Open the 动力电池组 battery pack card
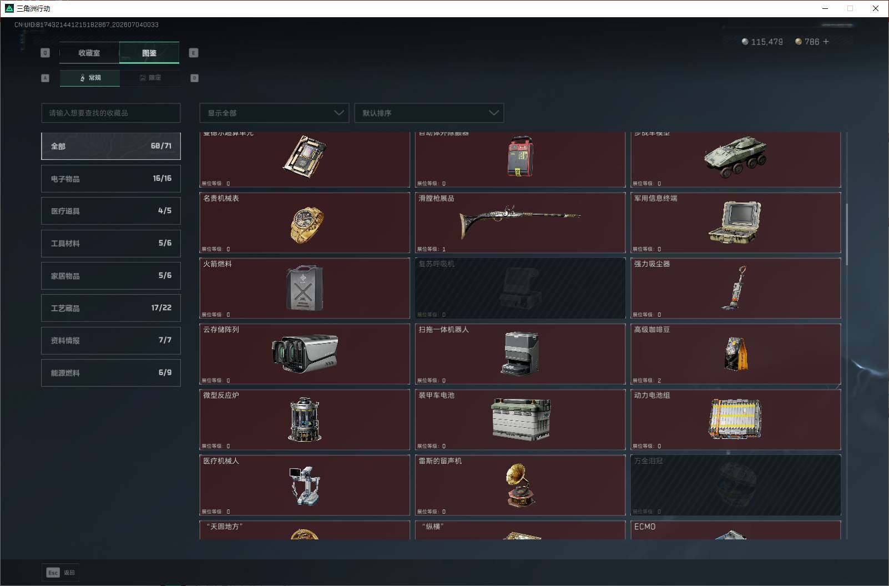Image resolution: width=889 pixels, height=586 pixels. [736, 420]
